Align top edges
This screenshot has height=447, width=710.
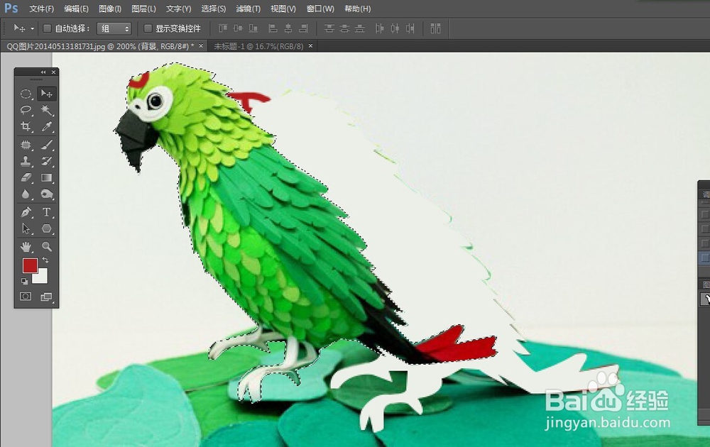(223, 28)
